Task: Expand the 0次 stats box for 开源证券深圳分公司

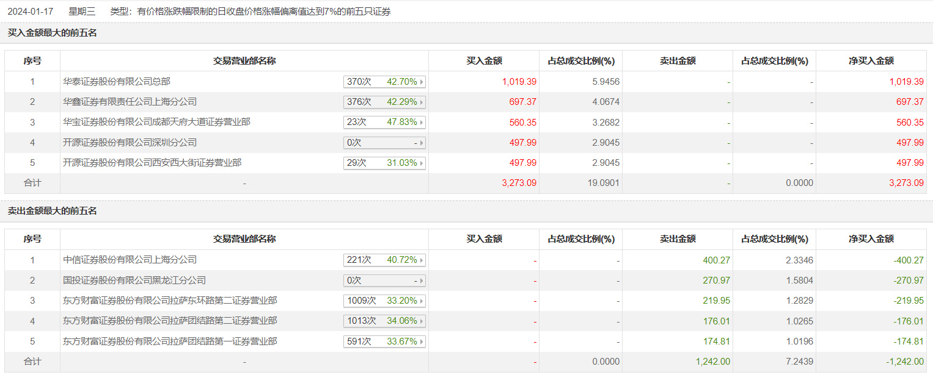Action: [x=384, y=143]
